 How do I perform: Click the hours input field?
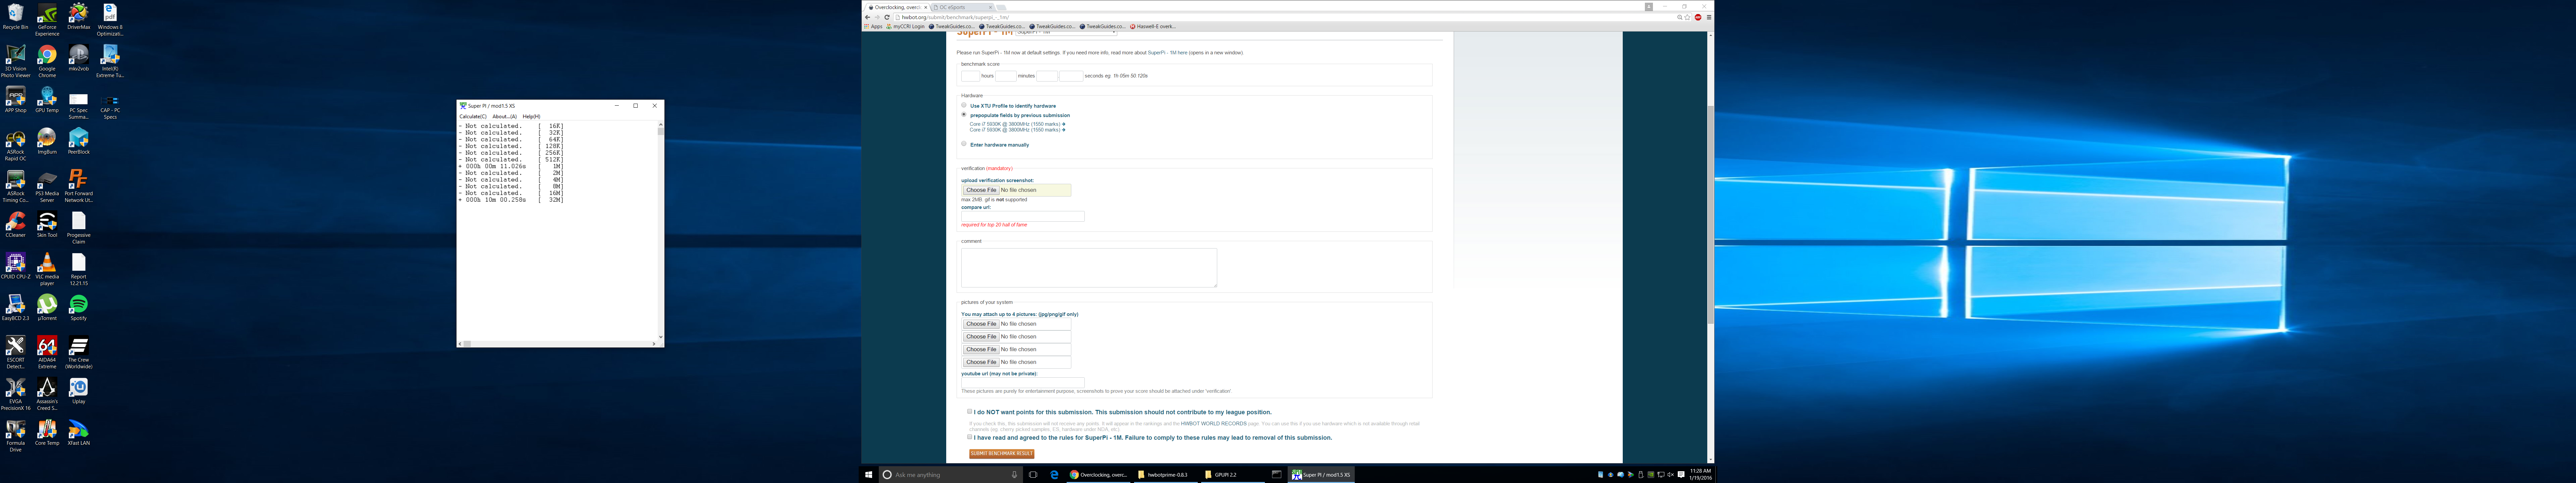[x=970, y=76]
